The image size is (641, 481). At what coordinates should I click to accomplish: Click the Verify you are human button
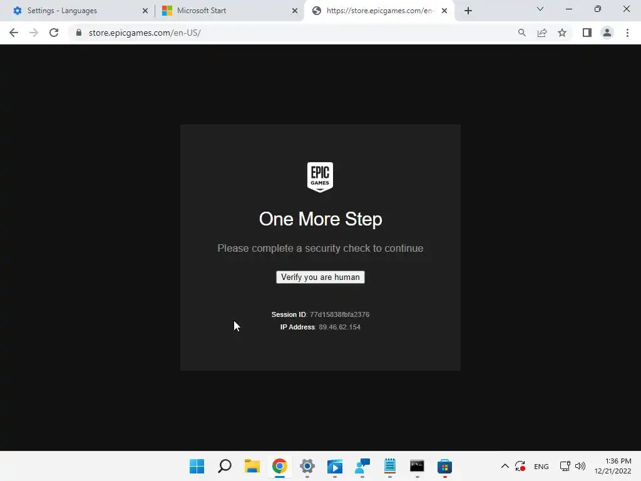tap(320, 277)
